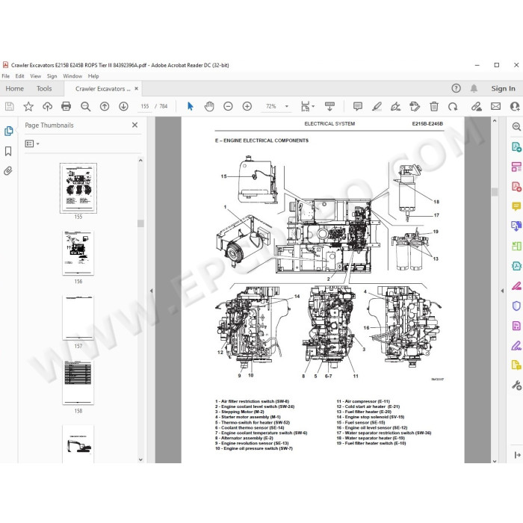Open the Page Thumbnails pane icon
The width and height of the screenshot is (523, 523).
pyautogui.click(x=8, y=131)
